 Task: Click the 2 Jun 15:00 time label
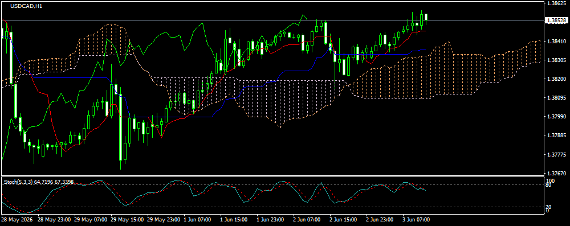coord(344,220)
